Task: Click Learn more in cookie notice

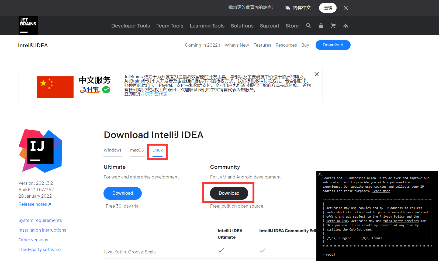Action: [381, 191]
